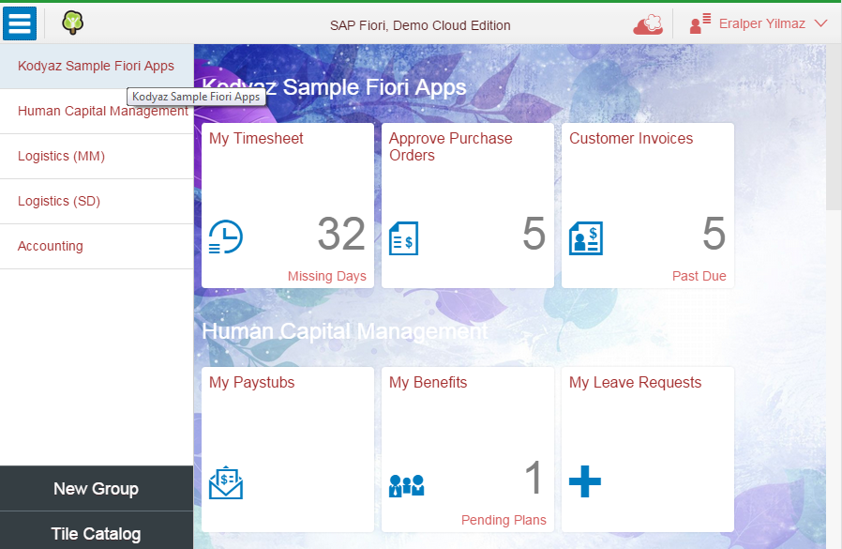This screenshot has width=842, height=549.
Task: Expand the Eralper Yilmaz dropdown arrow
Action: point(820,23)
